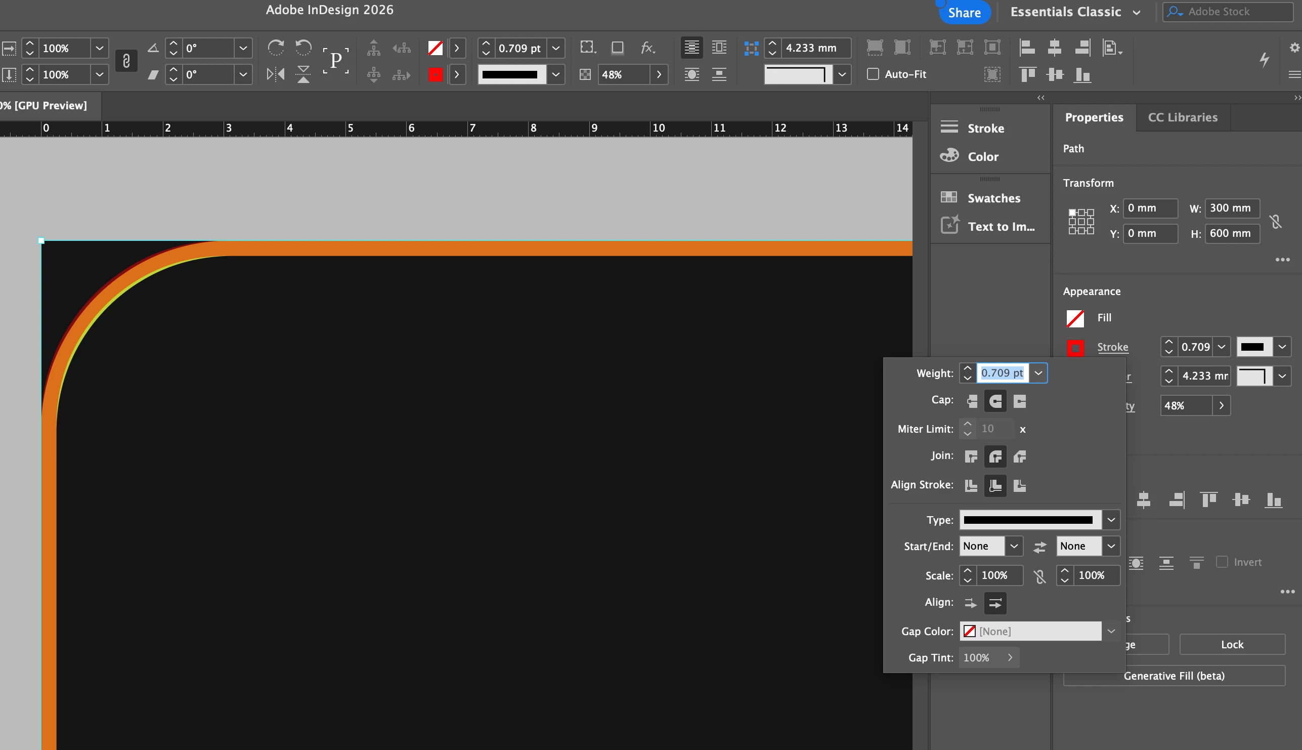This screenshot has width=1302, height=750.
Task: Align stroke to outside icon
Action: [x=1019, y=485]
